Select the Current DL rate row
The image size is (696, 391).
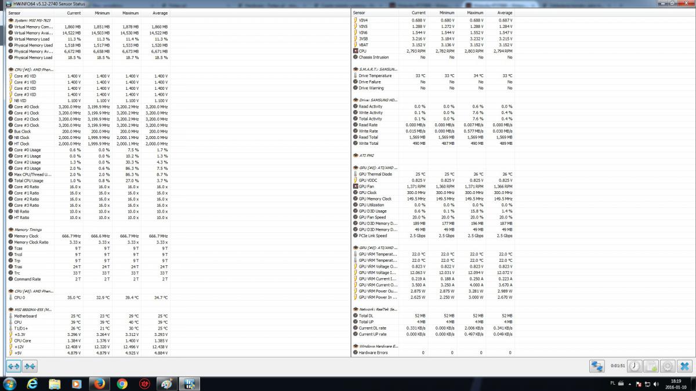point(433,328)
